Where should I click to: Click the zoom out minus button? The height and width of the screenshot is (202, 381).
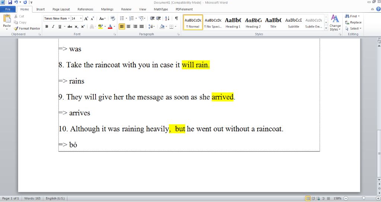[346, 198]
